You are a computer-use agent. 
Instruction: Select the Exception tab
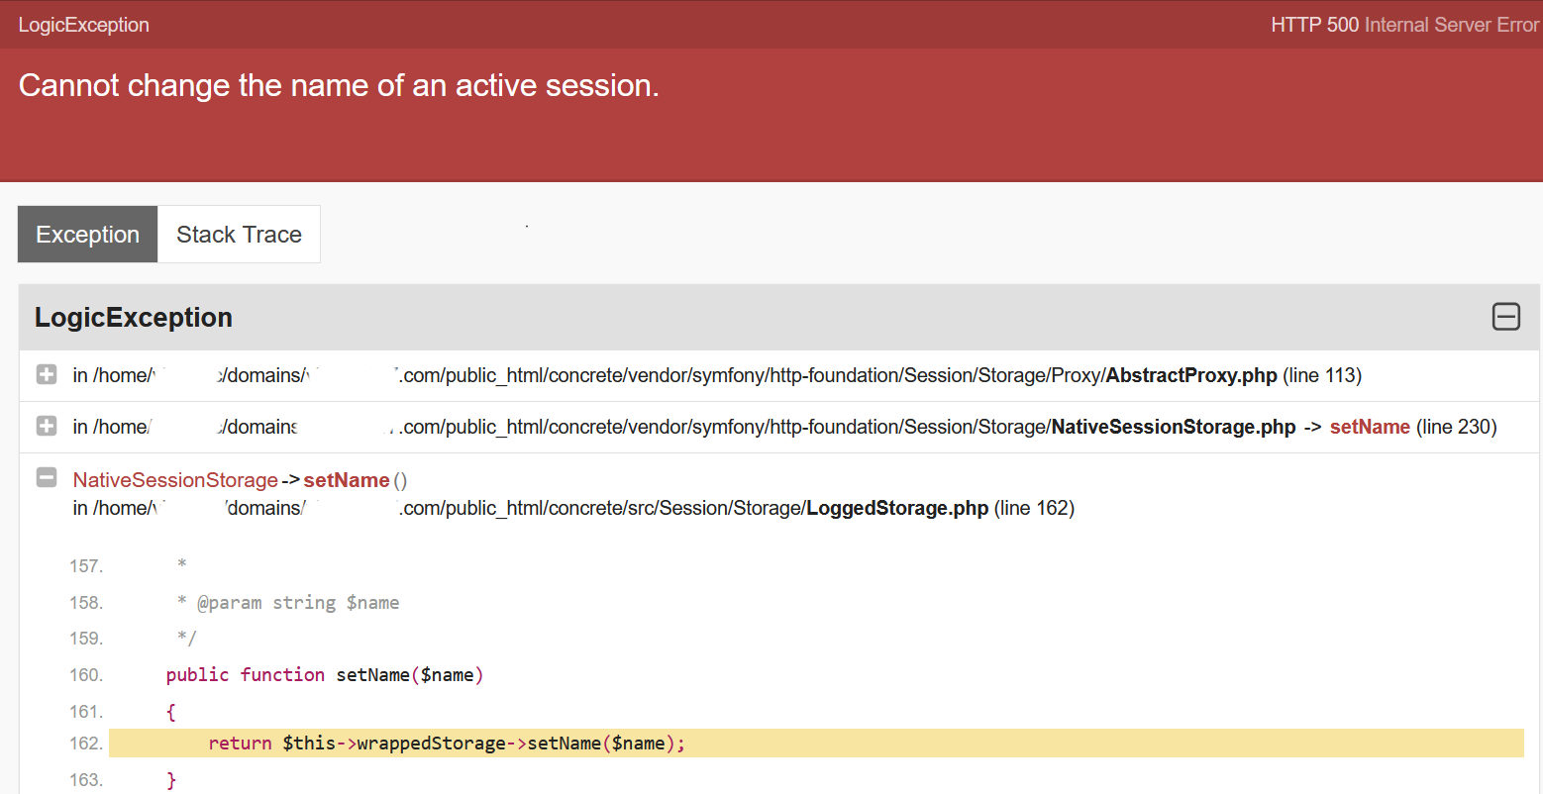tap(88, 235)
